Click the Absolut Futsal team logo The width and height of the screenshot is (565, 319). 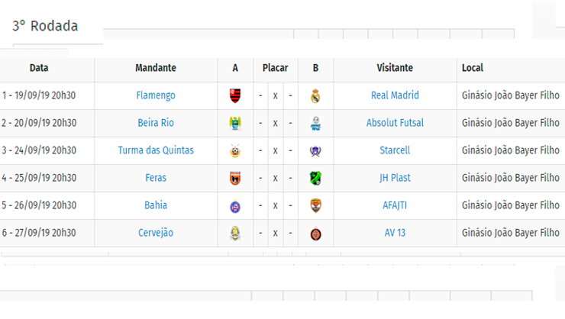click(315, 124)
